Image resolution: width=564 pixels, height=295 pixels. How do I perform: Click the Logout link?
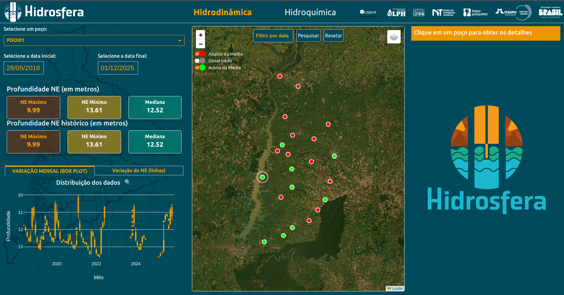(368, 12)
